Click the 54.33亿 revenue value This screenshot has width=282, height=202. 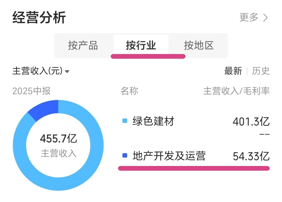[x=251, y=156]
